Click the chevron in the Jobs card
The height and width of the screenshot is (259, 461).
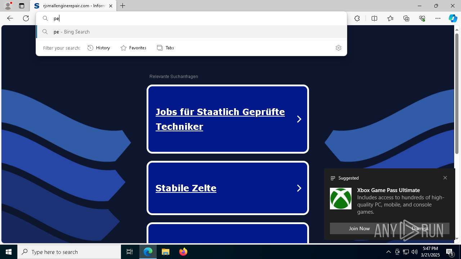299,119
